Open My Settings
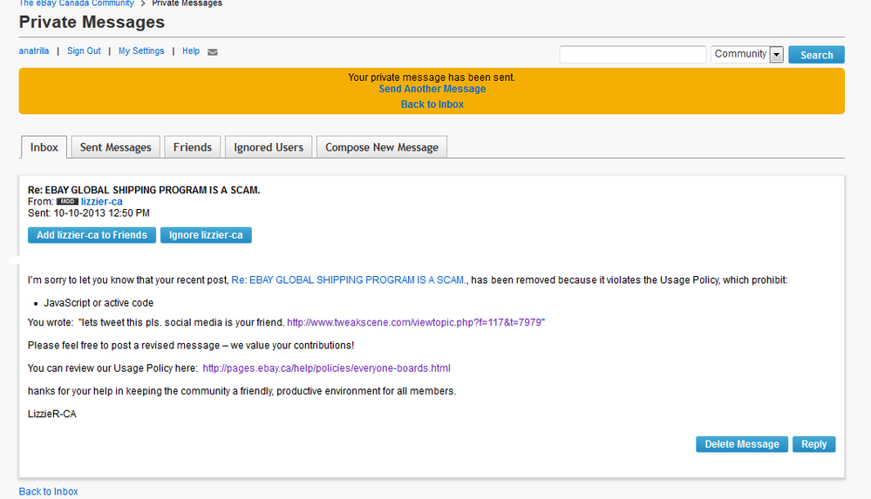Image resolution: width=871 pixels, height=499 pixels. coord(141,51)
